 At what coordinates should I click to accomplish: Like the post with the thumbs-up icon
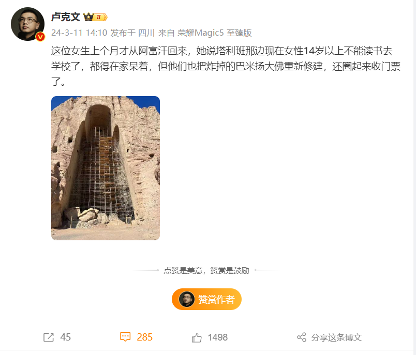pyautogui.click(x=197, y=337)
